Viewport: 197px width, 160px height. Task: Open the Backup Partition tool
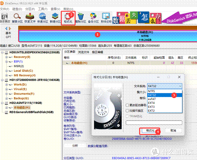[94, 18]
